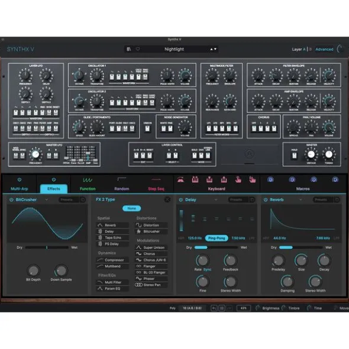Screen dimensions: 349x349
Task: Open the Random tab
Action: pos(121,188)
